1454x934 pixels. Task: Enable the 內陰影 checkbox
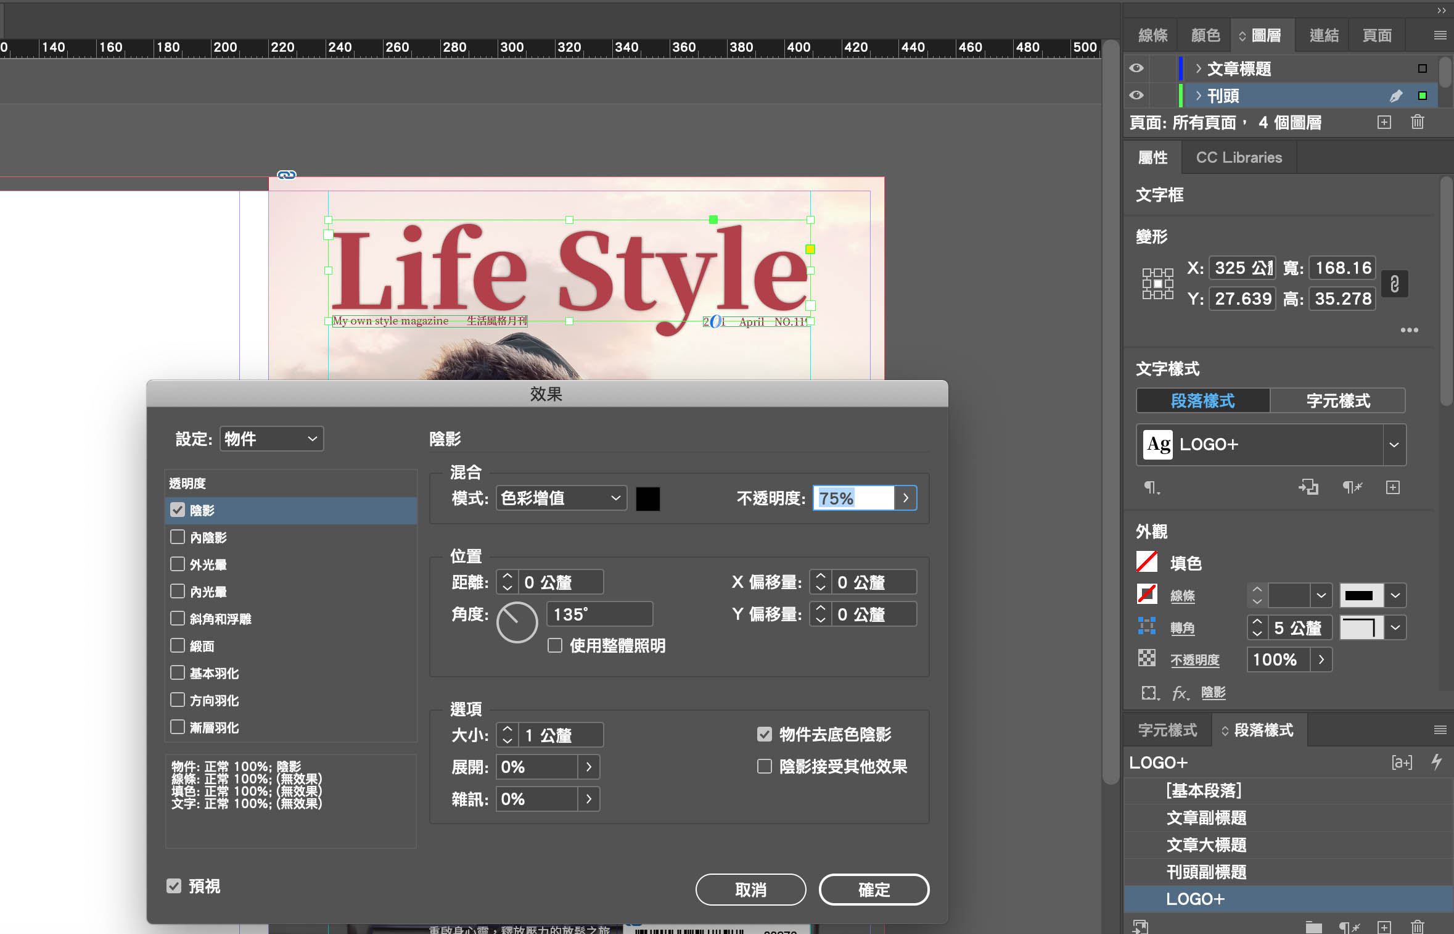pos(178,537)
